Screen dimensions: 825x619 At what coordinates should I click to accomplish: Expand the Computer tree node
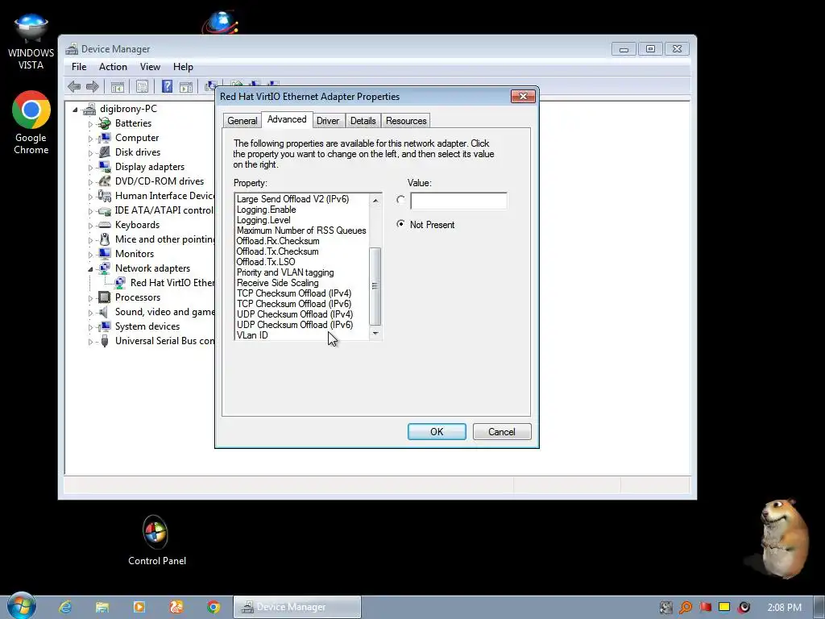coord(90,139)
